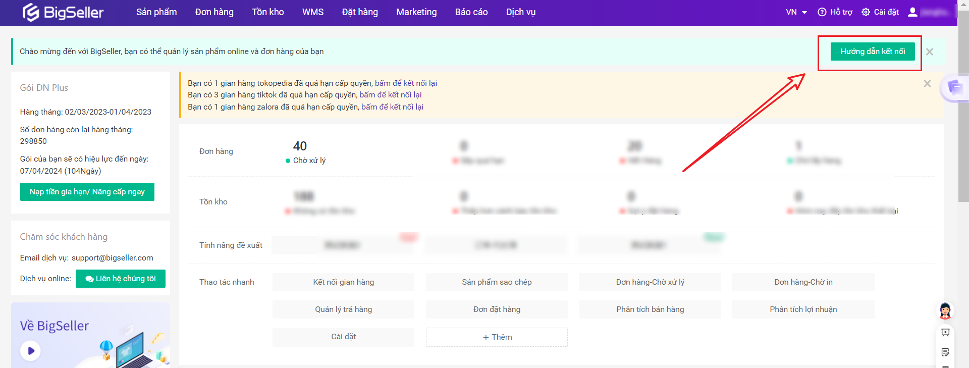Open Cài đặt quick action shortcut
The image size is (969, 368).
point(343,337)
